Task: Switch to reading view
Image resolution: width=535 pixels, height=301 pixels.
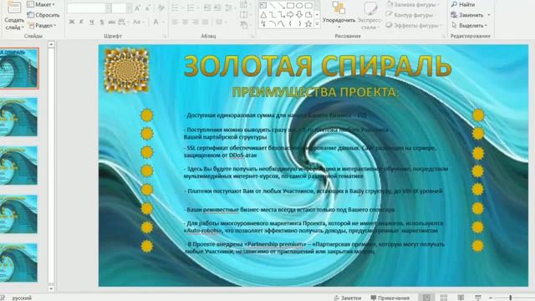Action: [x=461, y=298]
